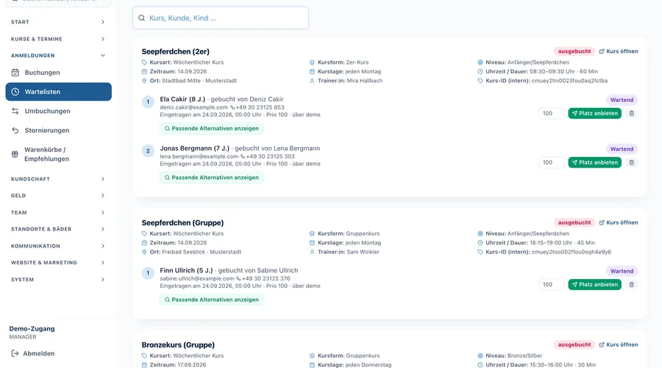Click the ausgebucht badge of Seepferdchen (2er)
This screenshot has width=662, height=368.
574,51
